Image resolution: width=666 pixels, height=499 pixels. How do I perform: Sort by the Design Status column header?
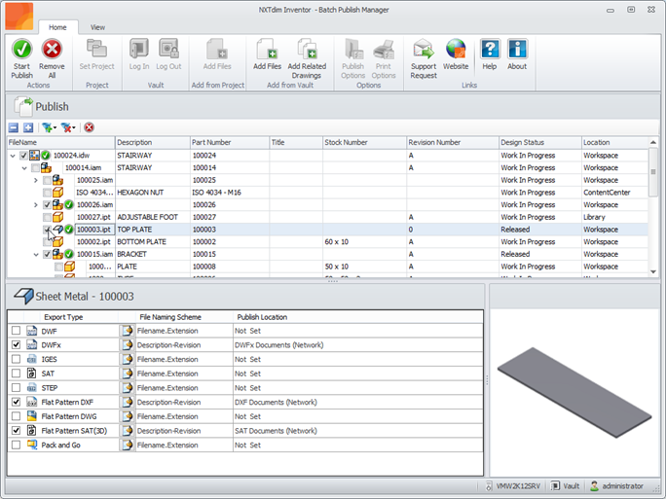pos(539,143)
